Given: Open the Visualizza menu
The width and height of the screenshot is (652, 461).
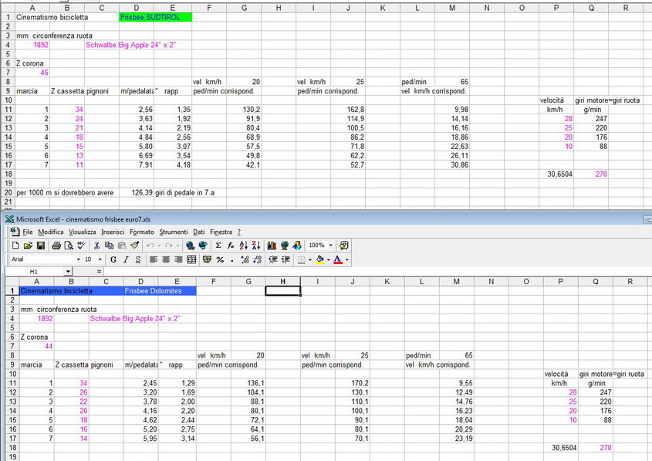Looking at the screenshot, I should (x=83, y=232).
